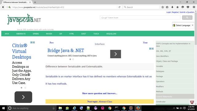Select the second carousel dot on Bridge Java ad
197x111 pixels.
pyautogui.click(x=73, y=59)
